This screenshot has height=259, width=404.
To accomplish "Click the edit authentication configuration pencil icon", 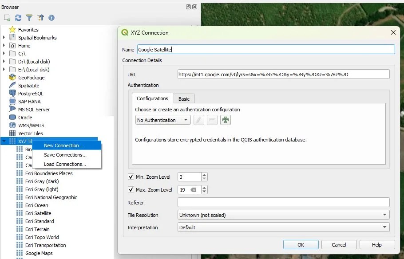I will tap(198, 120).
